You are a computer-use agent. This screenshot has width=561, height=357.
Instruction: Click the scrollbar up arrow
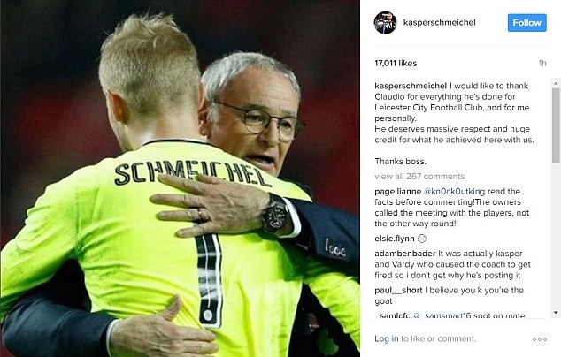click(556, 84)
